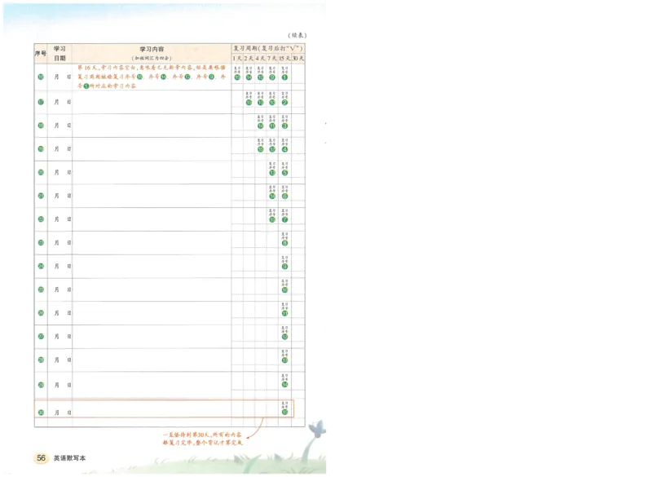This screenshot has width=652, height=477.
Task: Tick the empty 30天 cell in row 16
Action: pos(298,78)
